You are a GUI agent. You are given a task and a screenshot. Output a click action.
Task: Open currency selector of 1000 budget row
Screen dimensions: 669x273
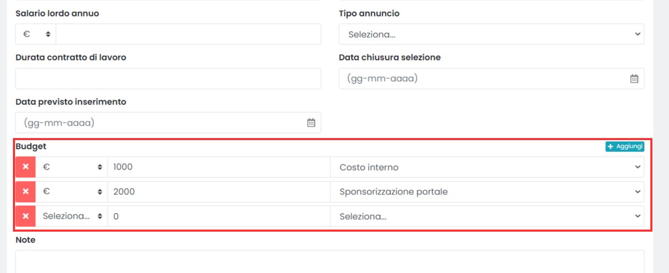pos(71,167)
